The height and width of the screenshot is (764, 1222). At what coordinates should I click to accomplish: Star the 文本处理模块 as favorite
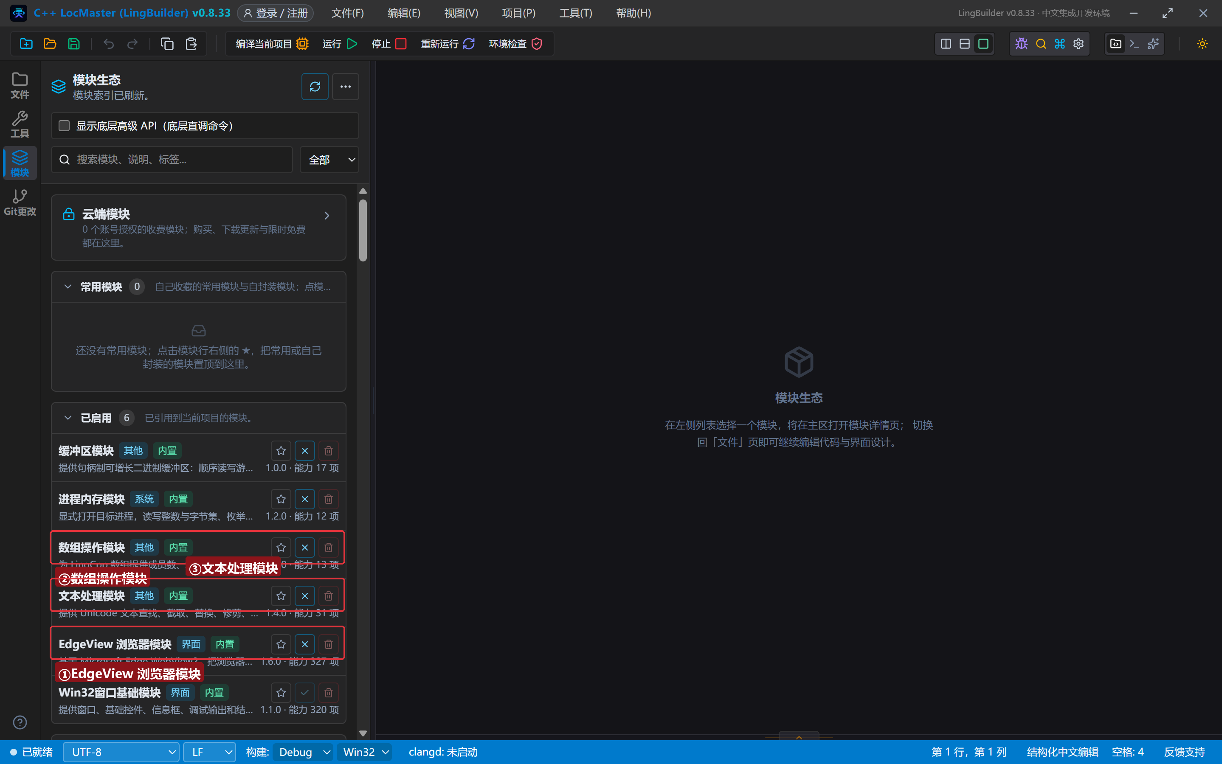pos(281,596)
